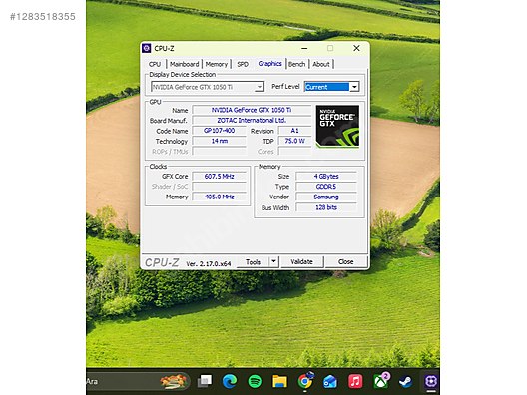Screen dimensions: 527x395
Task: Open Apple Music from the taskbar
Action: [x=355, y=381]
